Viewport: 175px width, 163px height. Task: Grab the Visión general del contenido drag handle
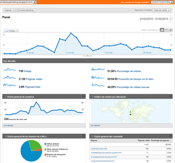[x=93, y=136]
